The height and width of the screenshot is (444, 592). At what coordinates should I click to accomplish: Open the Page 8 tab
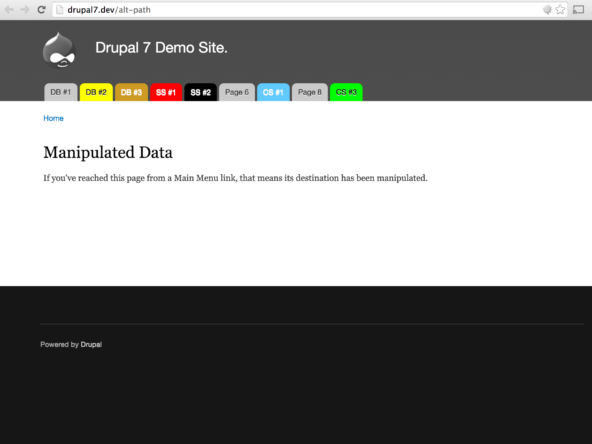(309, 92)
